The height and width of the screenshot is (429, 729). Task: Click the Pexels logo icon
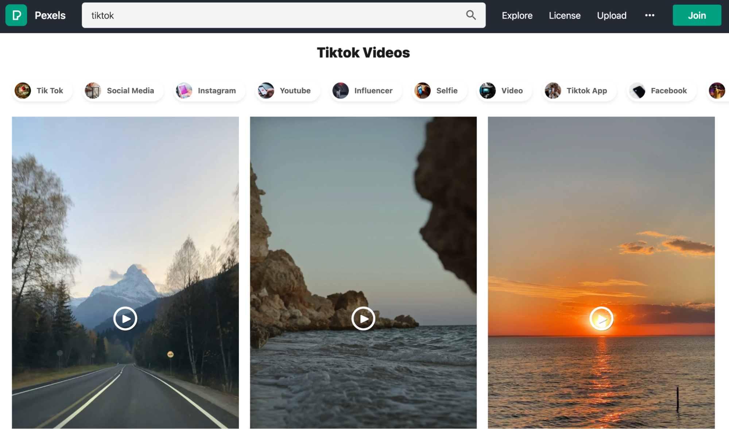point(16,15)
